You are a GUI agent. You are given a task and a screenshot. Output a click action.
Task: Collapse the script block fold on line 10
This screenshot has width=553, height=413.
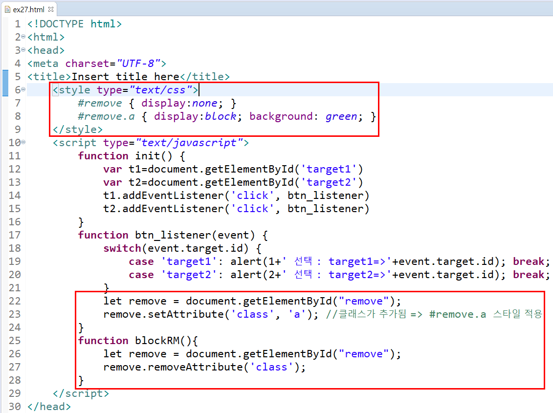[x=23, y=142]
